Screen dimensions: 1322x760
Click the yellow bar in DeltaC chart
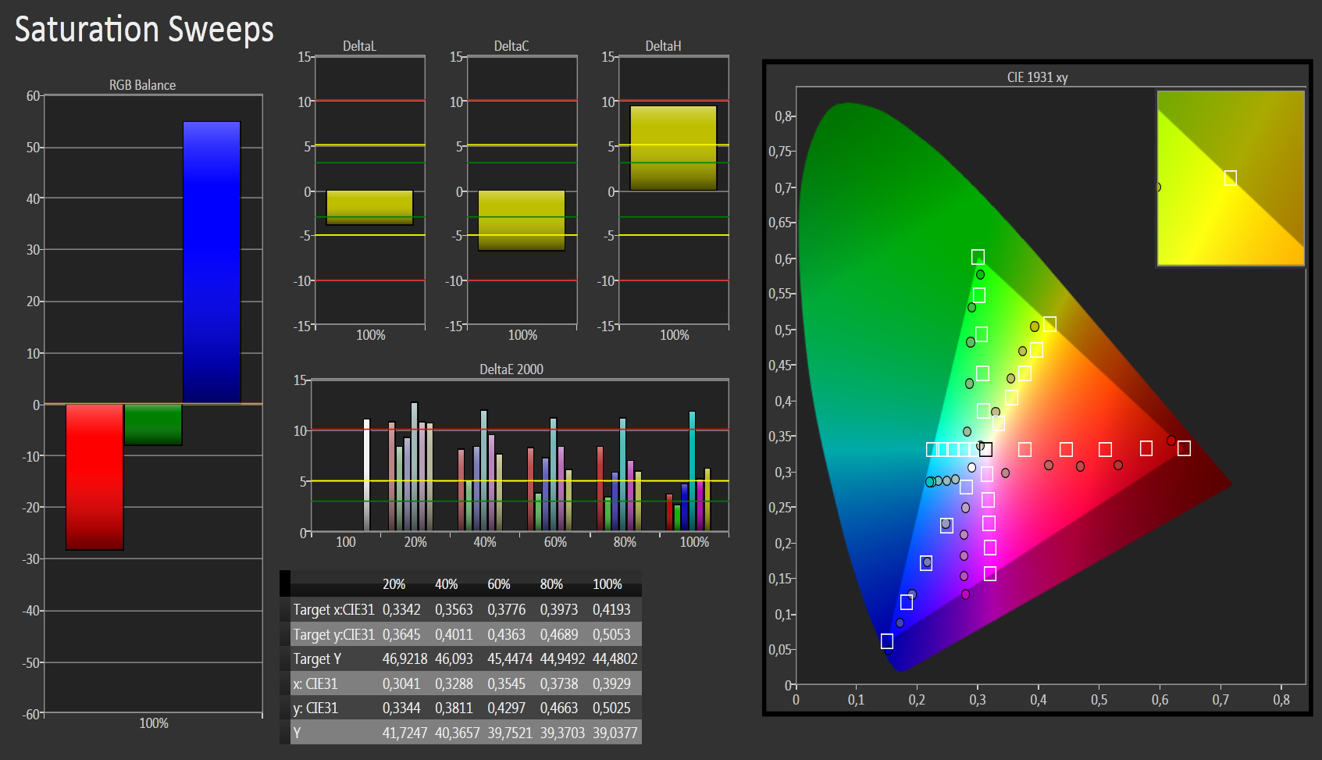522,220
